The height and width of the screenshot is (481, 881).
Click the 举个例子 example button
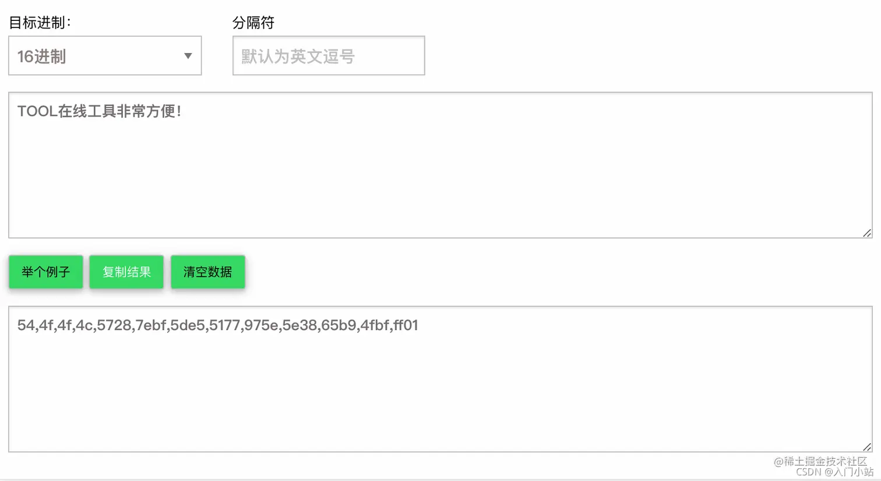point(46,272)
